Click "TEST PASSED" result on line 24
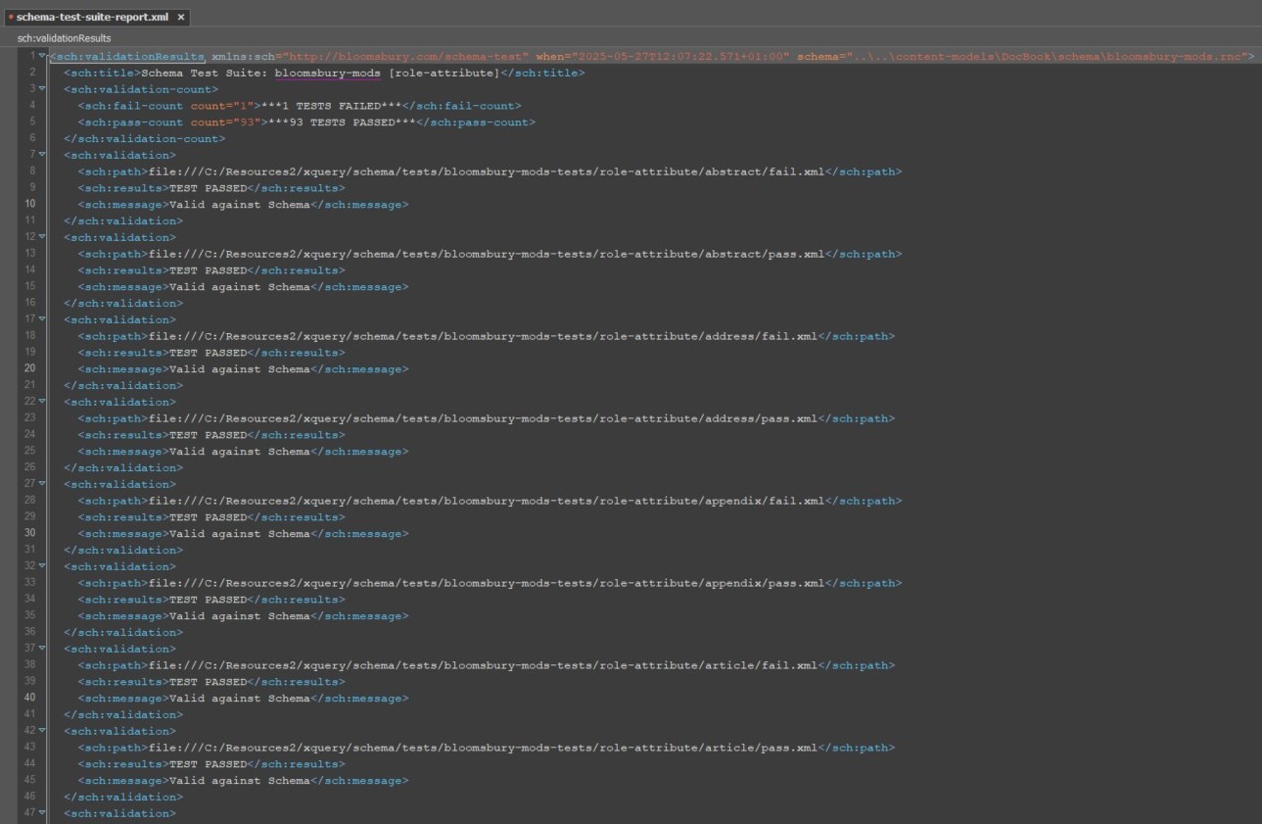 (x=209, y=435)
